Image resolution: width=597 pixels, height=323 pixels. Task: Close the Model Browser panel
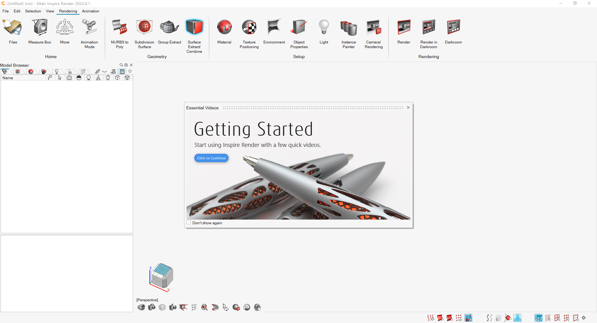click(x=131, y=65)
